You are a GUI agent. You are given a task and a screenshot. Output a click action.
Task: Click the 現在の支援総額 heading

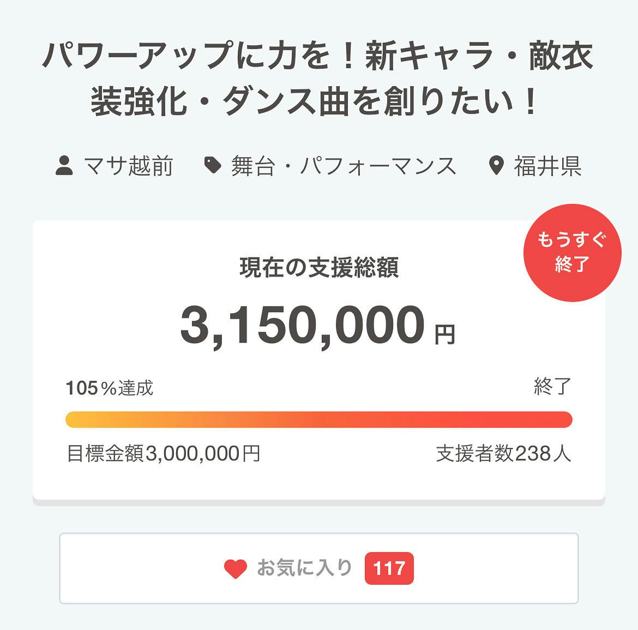click(x=319, y=267)
